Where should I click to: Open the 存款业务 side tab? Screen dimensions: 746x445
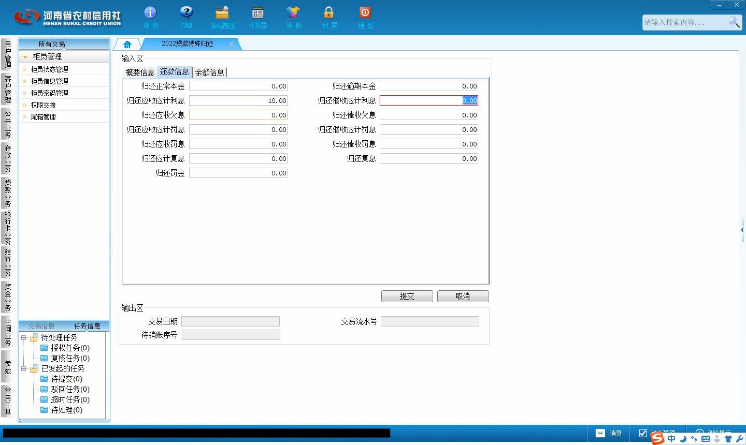coord(8,158)
